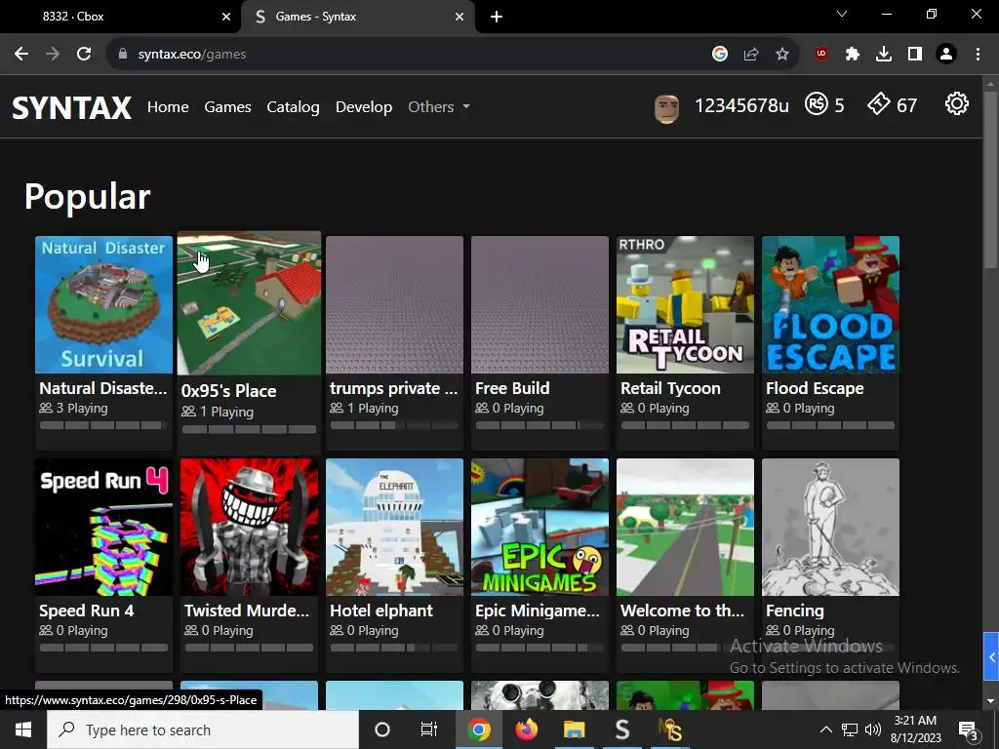Show hidden system tray icons
The height and width of the screenshot is (749, 999).
(x=825, y=729)
